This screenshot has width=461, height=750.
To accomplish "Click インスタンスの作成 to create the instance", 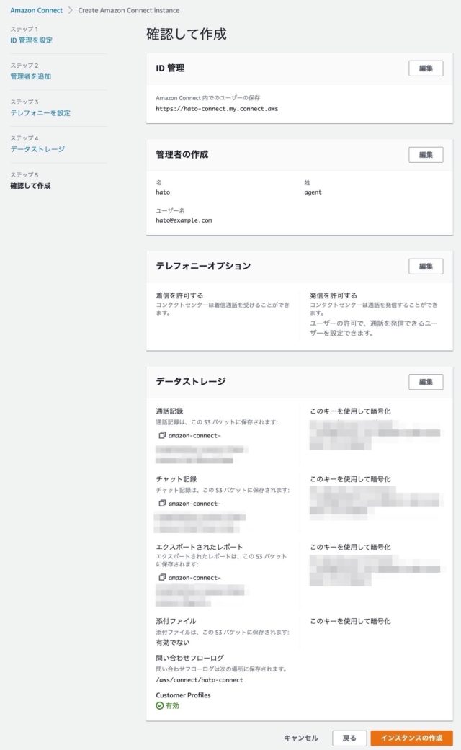I will pyautogui.click(x=411, y=738).
